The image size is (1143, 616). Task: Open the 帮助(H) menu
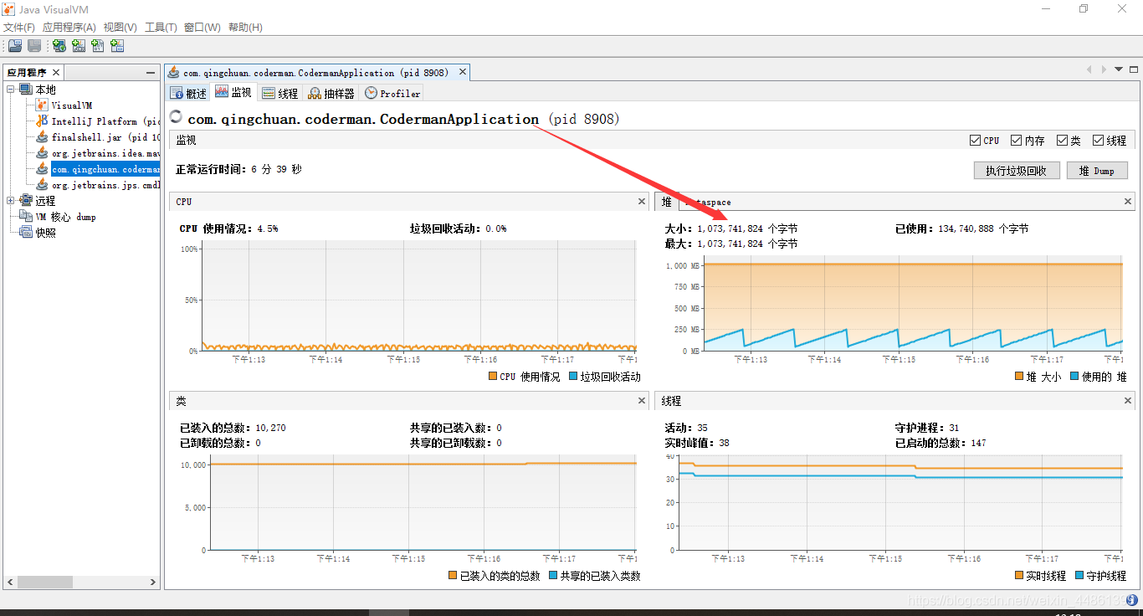(x=245, y=28)
